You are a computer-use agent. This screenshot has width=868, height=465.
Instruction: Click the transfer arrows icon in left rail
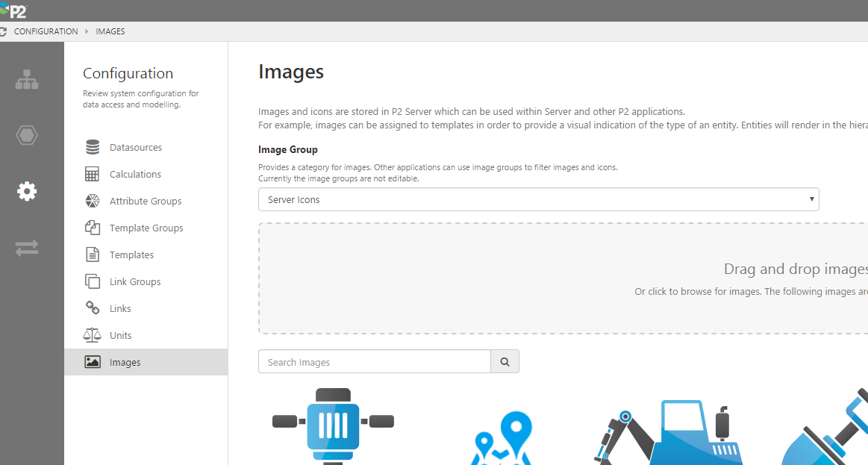click(27, 249)
